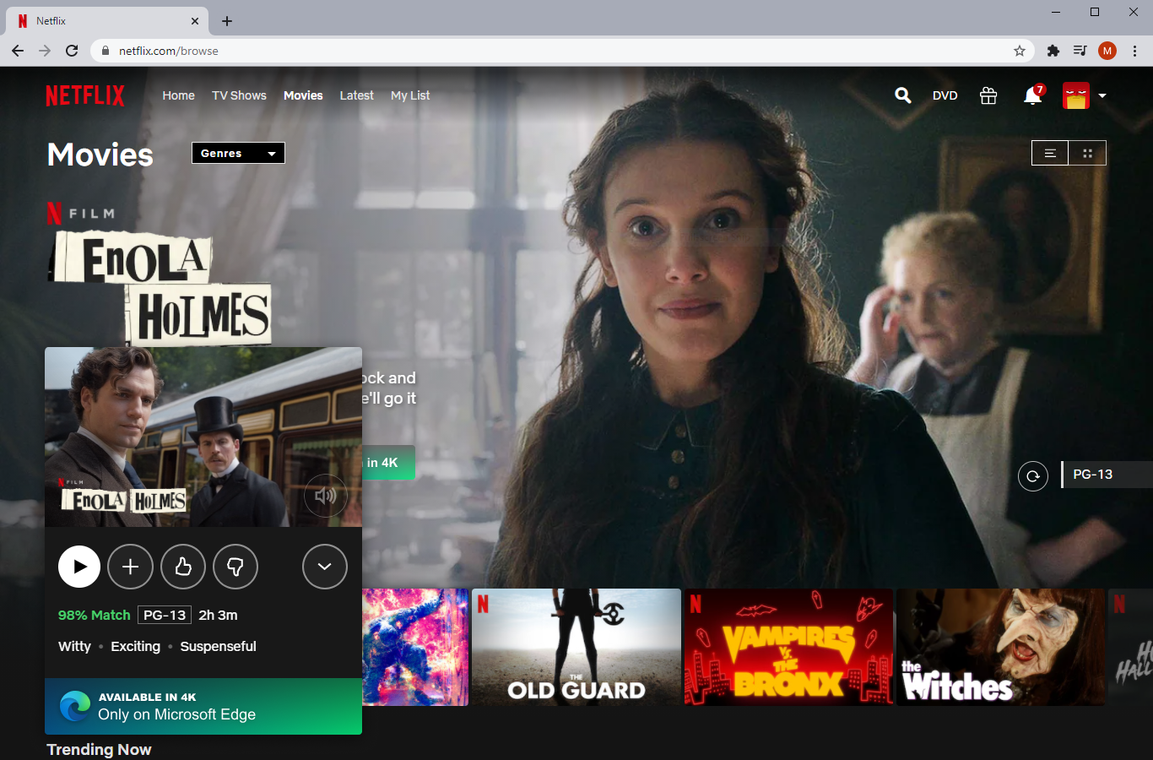Screen dimensions: 1153x760
Task: Select Movies in the navigation
Action: (303, 95)
